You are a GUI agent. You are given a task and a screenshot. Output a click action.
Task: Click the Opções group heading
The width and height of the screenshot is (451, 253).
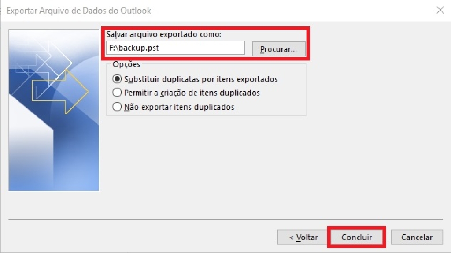click(x=126, y=64)
